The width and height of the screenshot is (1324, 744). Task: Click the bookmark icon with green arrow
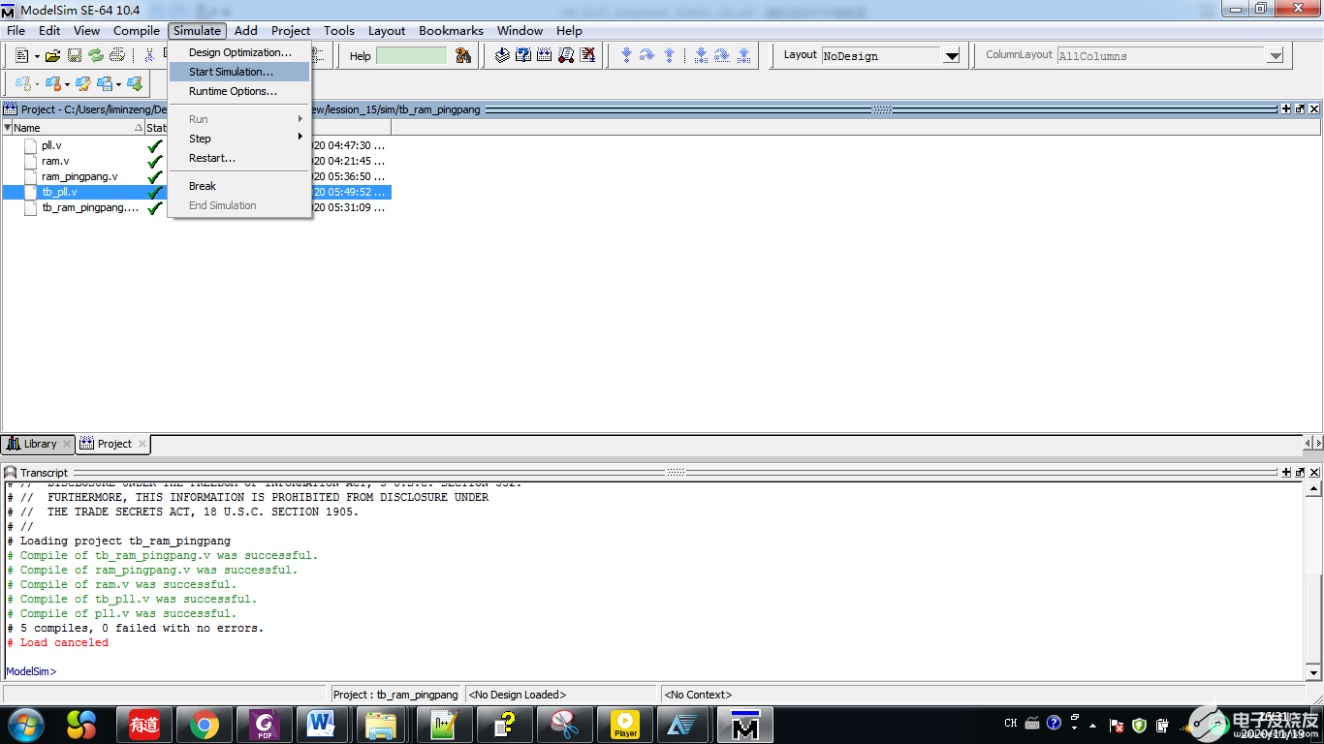click(135, 84)
